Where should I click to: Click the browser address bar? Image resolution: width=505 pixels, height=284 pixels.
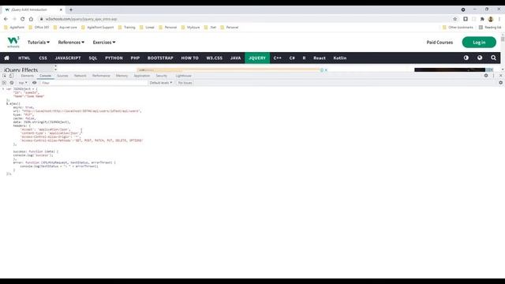pos(245,19)
